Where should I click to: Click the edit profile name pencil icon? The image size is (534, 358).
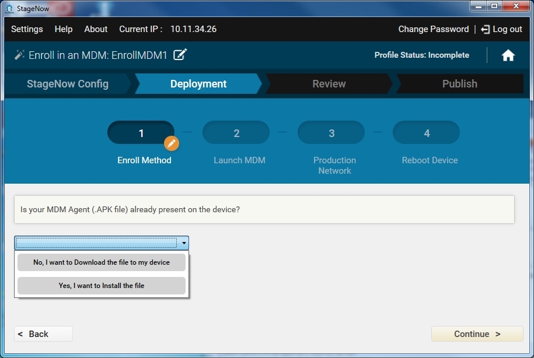point(180,55)
